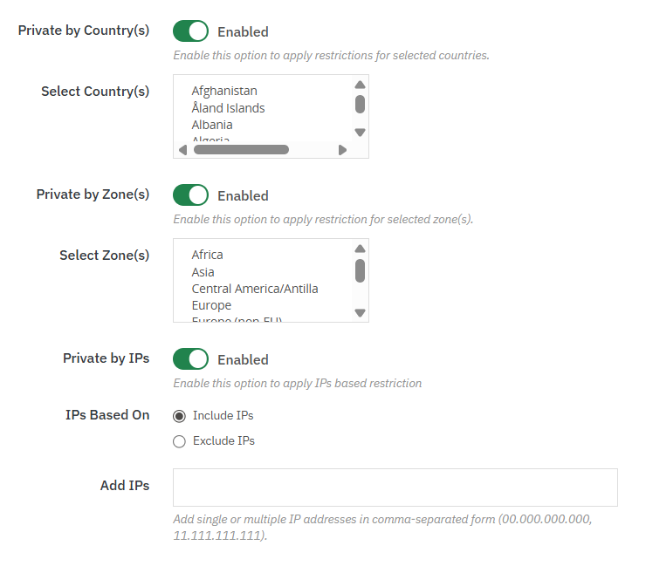Click zone list scroll up arrow
Viewport: 646px width, 566px height.
click(360, 249)
